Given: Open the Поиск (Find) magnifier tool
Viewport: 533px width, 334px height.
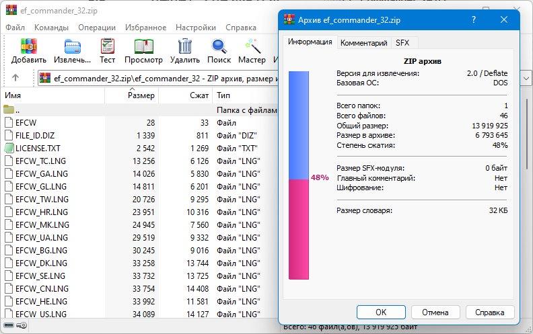Looking at the screenshot, I should coord(219,46).
